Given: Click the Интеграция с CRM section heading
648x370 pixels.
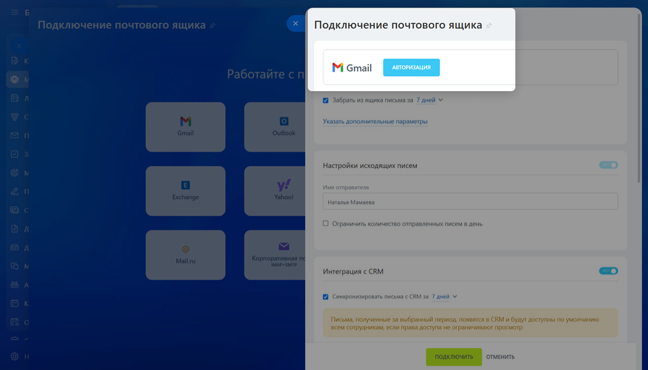Looking at the screenshot, I should pos(353,271).
